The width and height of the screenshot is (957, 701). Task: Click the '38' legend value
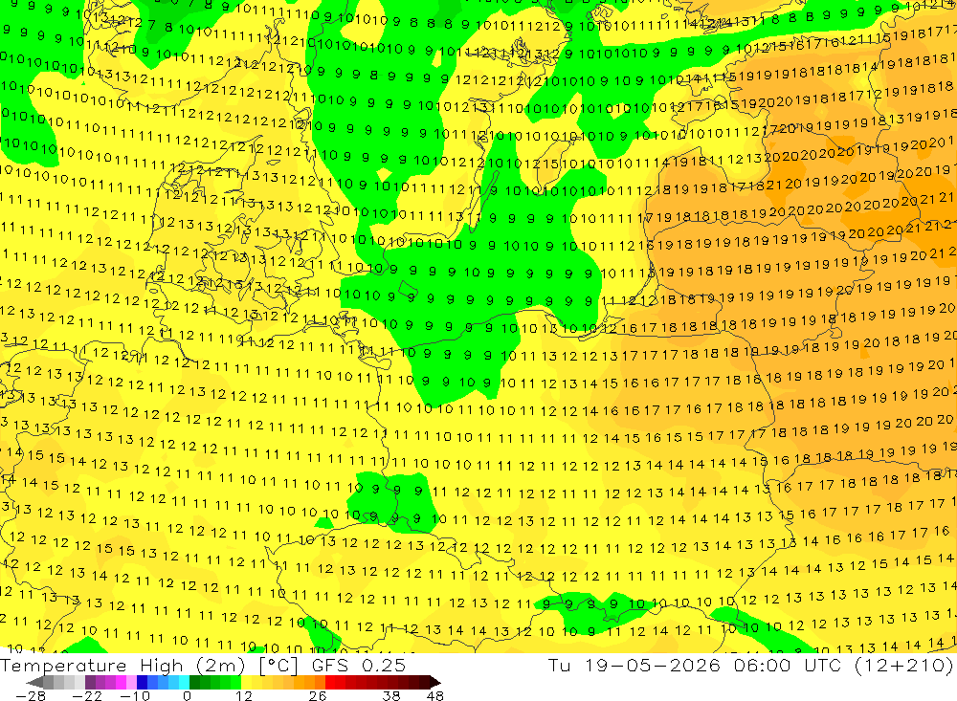coord(391,696)
